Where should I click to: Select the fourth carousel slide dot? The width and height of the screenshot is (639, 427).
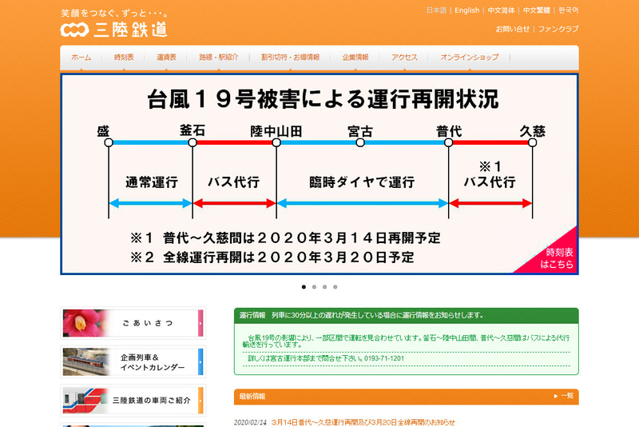[x=335, y=287]
